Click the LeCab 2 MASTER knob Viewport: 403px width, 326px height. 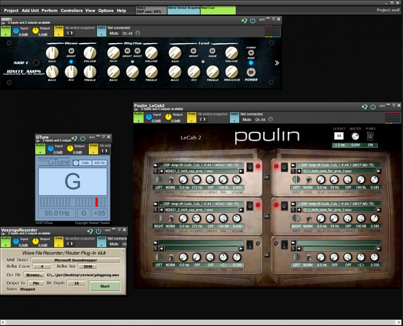click(355, 136)
